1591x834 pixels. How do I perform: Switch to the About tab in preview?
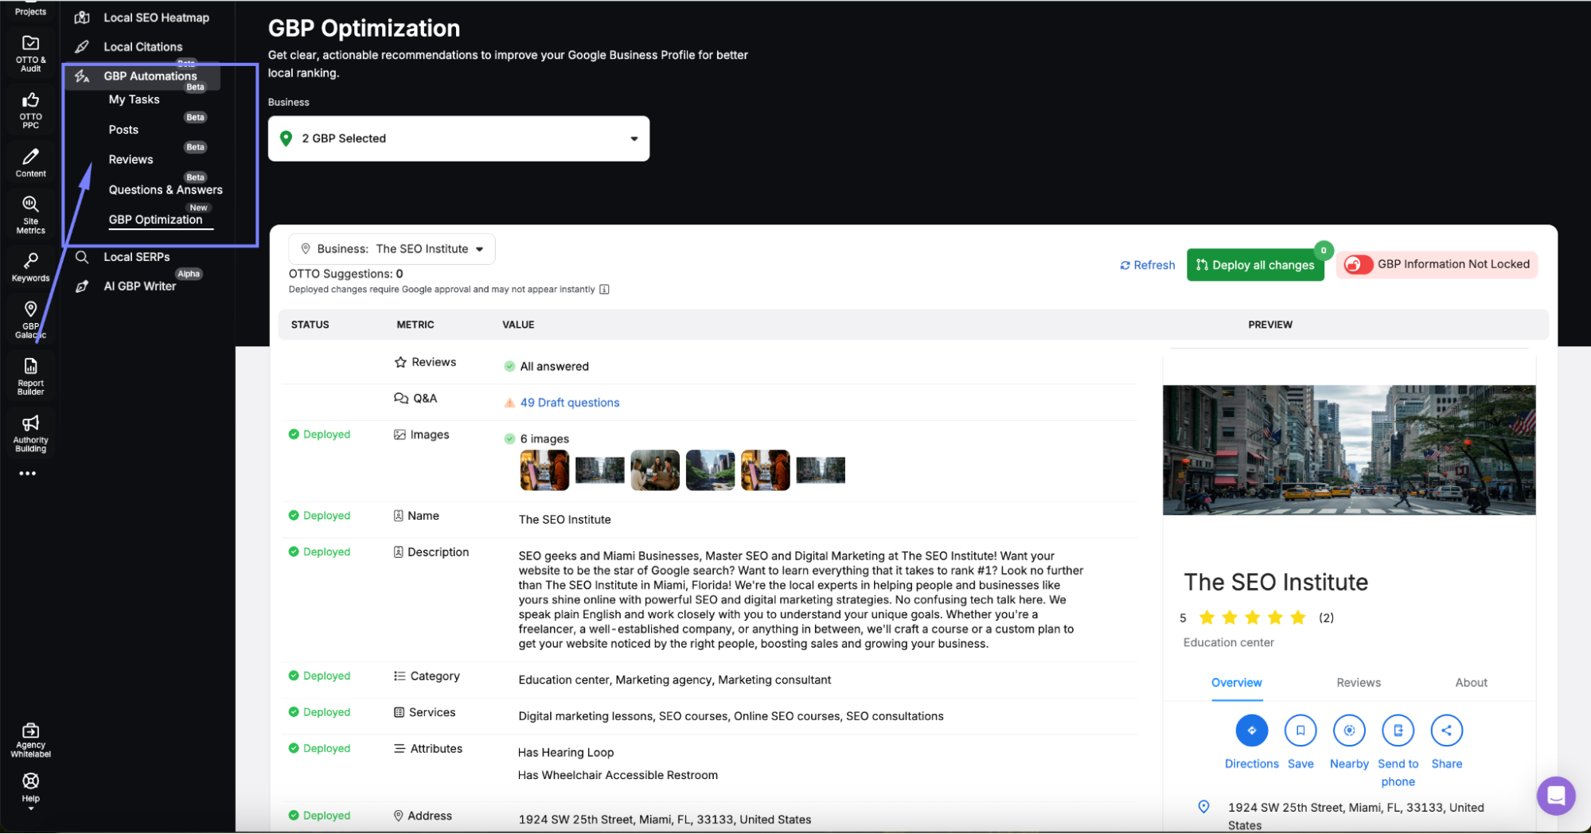pos(1471,683)
